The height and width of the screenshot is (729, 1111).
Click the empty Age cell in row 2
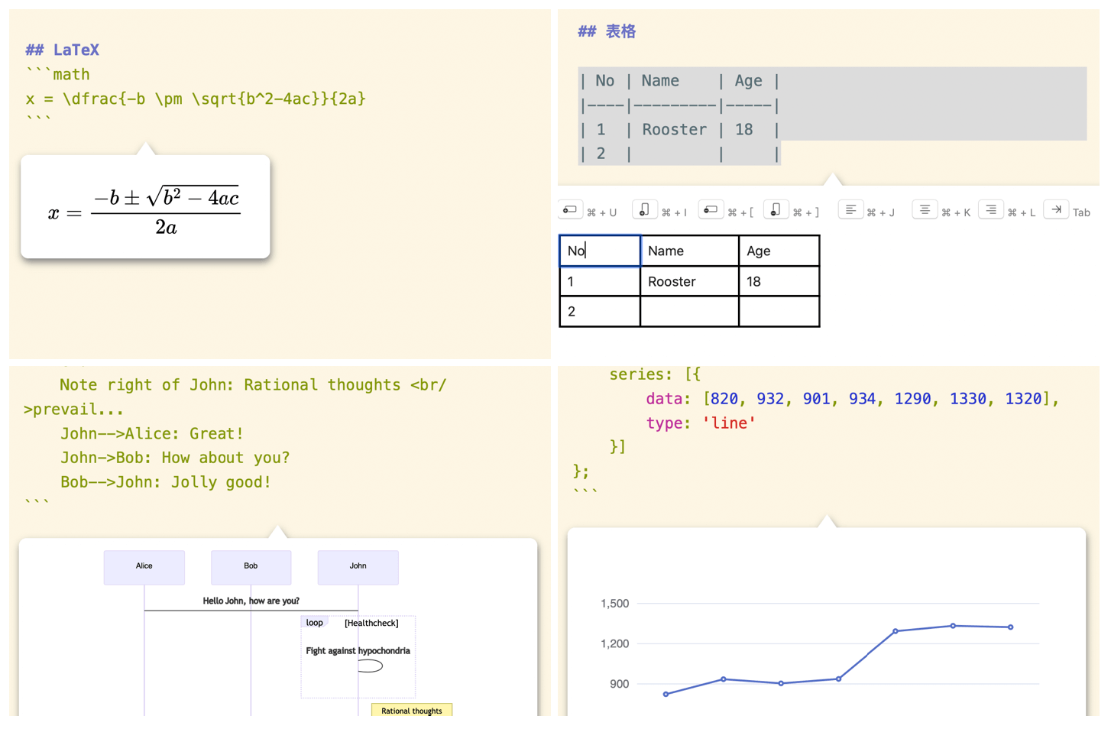click(x=779, y=312)
